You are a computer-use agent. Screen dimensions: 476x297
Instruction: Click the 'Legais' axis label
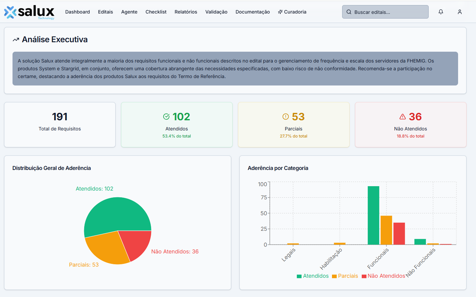tap(289, 255)
